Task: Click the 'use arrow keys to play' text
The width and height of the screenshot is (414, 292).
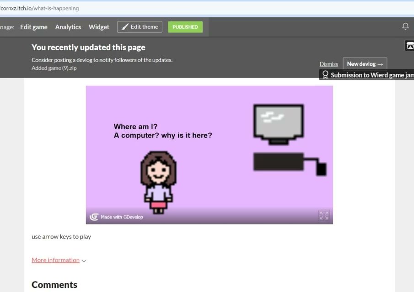Action: click(61, 236)
